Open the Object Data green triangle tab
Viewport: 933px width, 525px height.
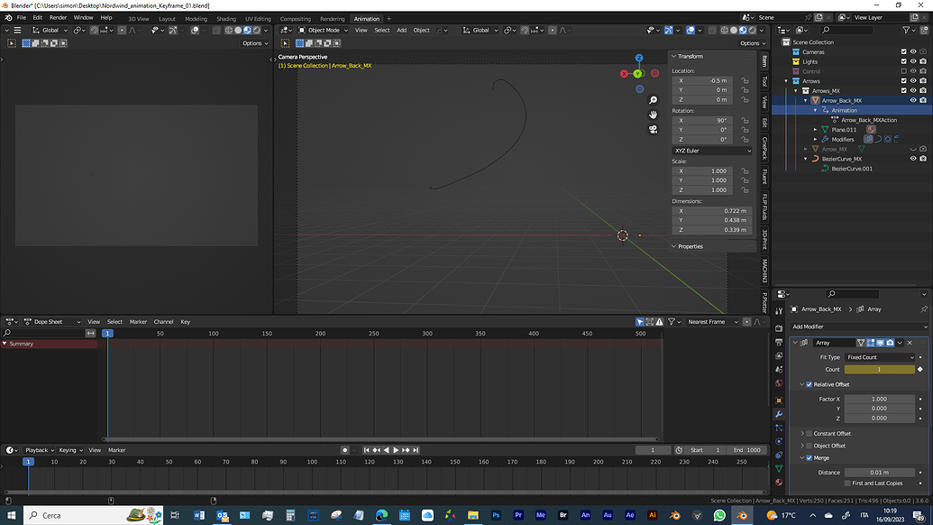click(x=778, y=468)
